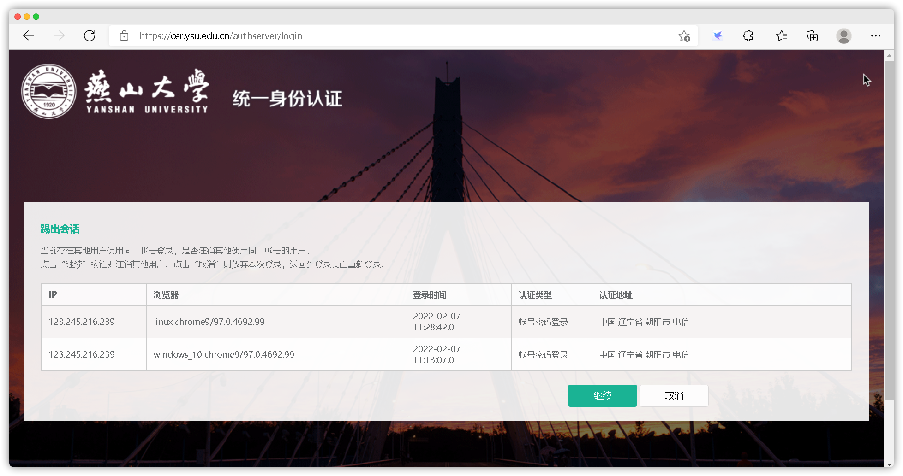View site security information via lock icon
This screenshot has height=476, width=903.
click(x=124, y=35)
